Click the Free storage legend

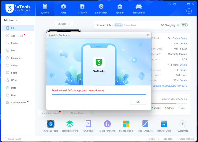coord(181,108)
